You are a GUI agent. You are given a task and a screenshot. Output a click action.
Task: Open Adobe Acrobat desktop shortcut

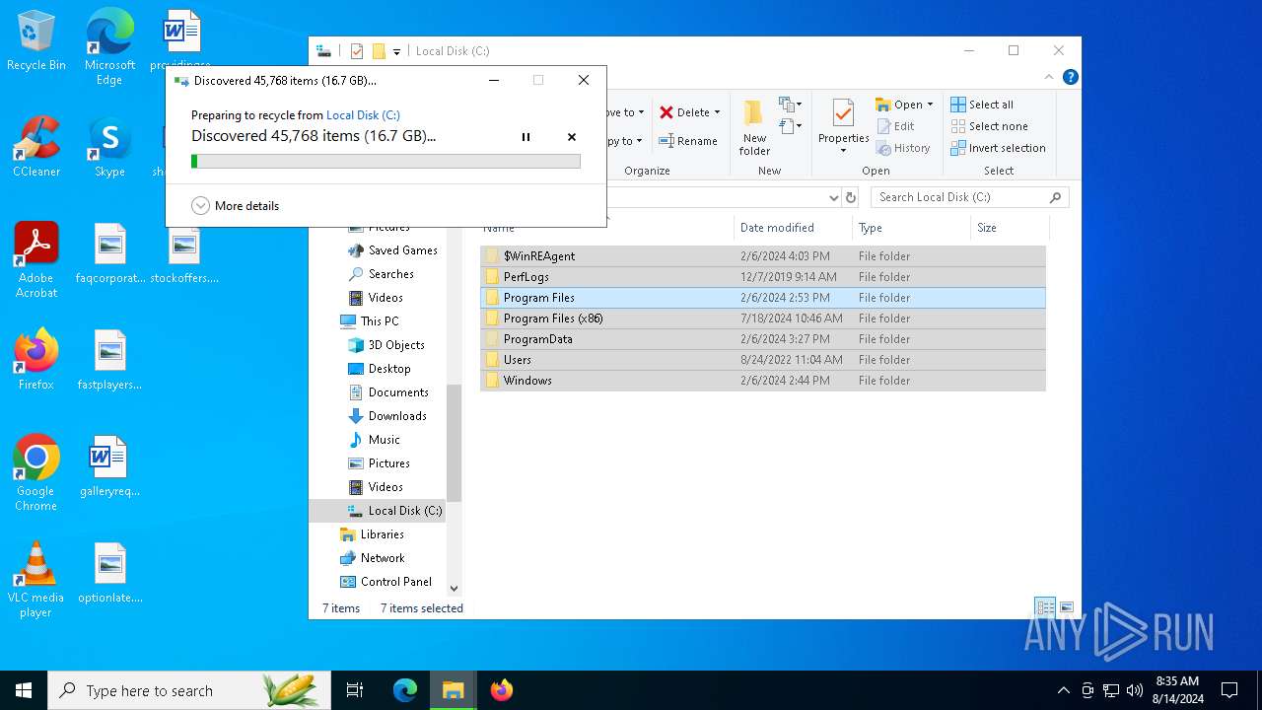click(x=36, y=260)
